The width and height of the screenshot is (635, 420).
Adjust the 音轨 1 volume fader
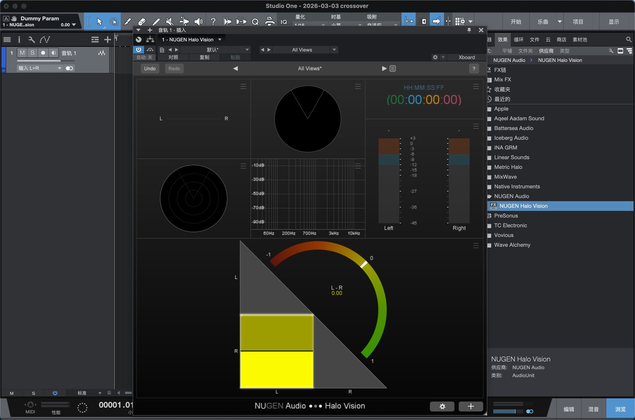pos(60,61)
